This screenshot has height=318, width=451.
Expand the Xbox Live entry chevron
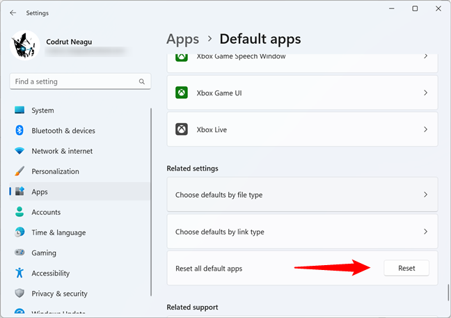click(425, 129)
